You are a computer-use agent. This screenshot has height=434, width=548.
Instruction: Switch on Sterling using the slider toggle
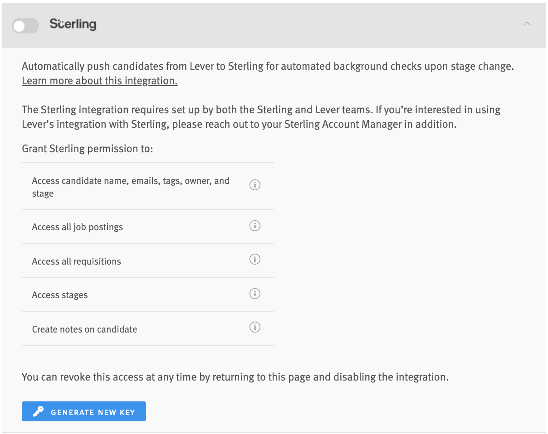pos(25,26)
